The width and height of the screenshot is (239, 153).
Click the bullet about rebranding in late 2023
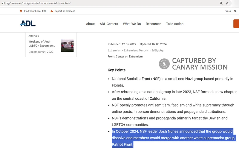click(x=174, y=95)
